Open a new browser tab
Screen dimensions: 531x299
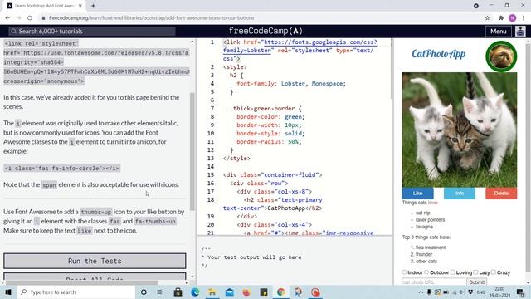93,6
